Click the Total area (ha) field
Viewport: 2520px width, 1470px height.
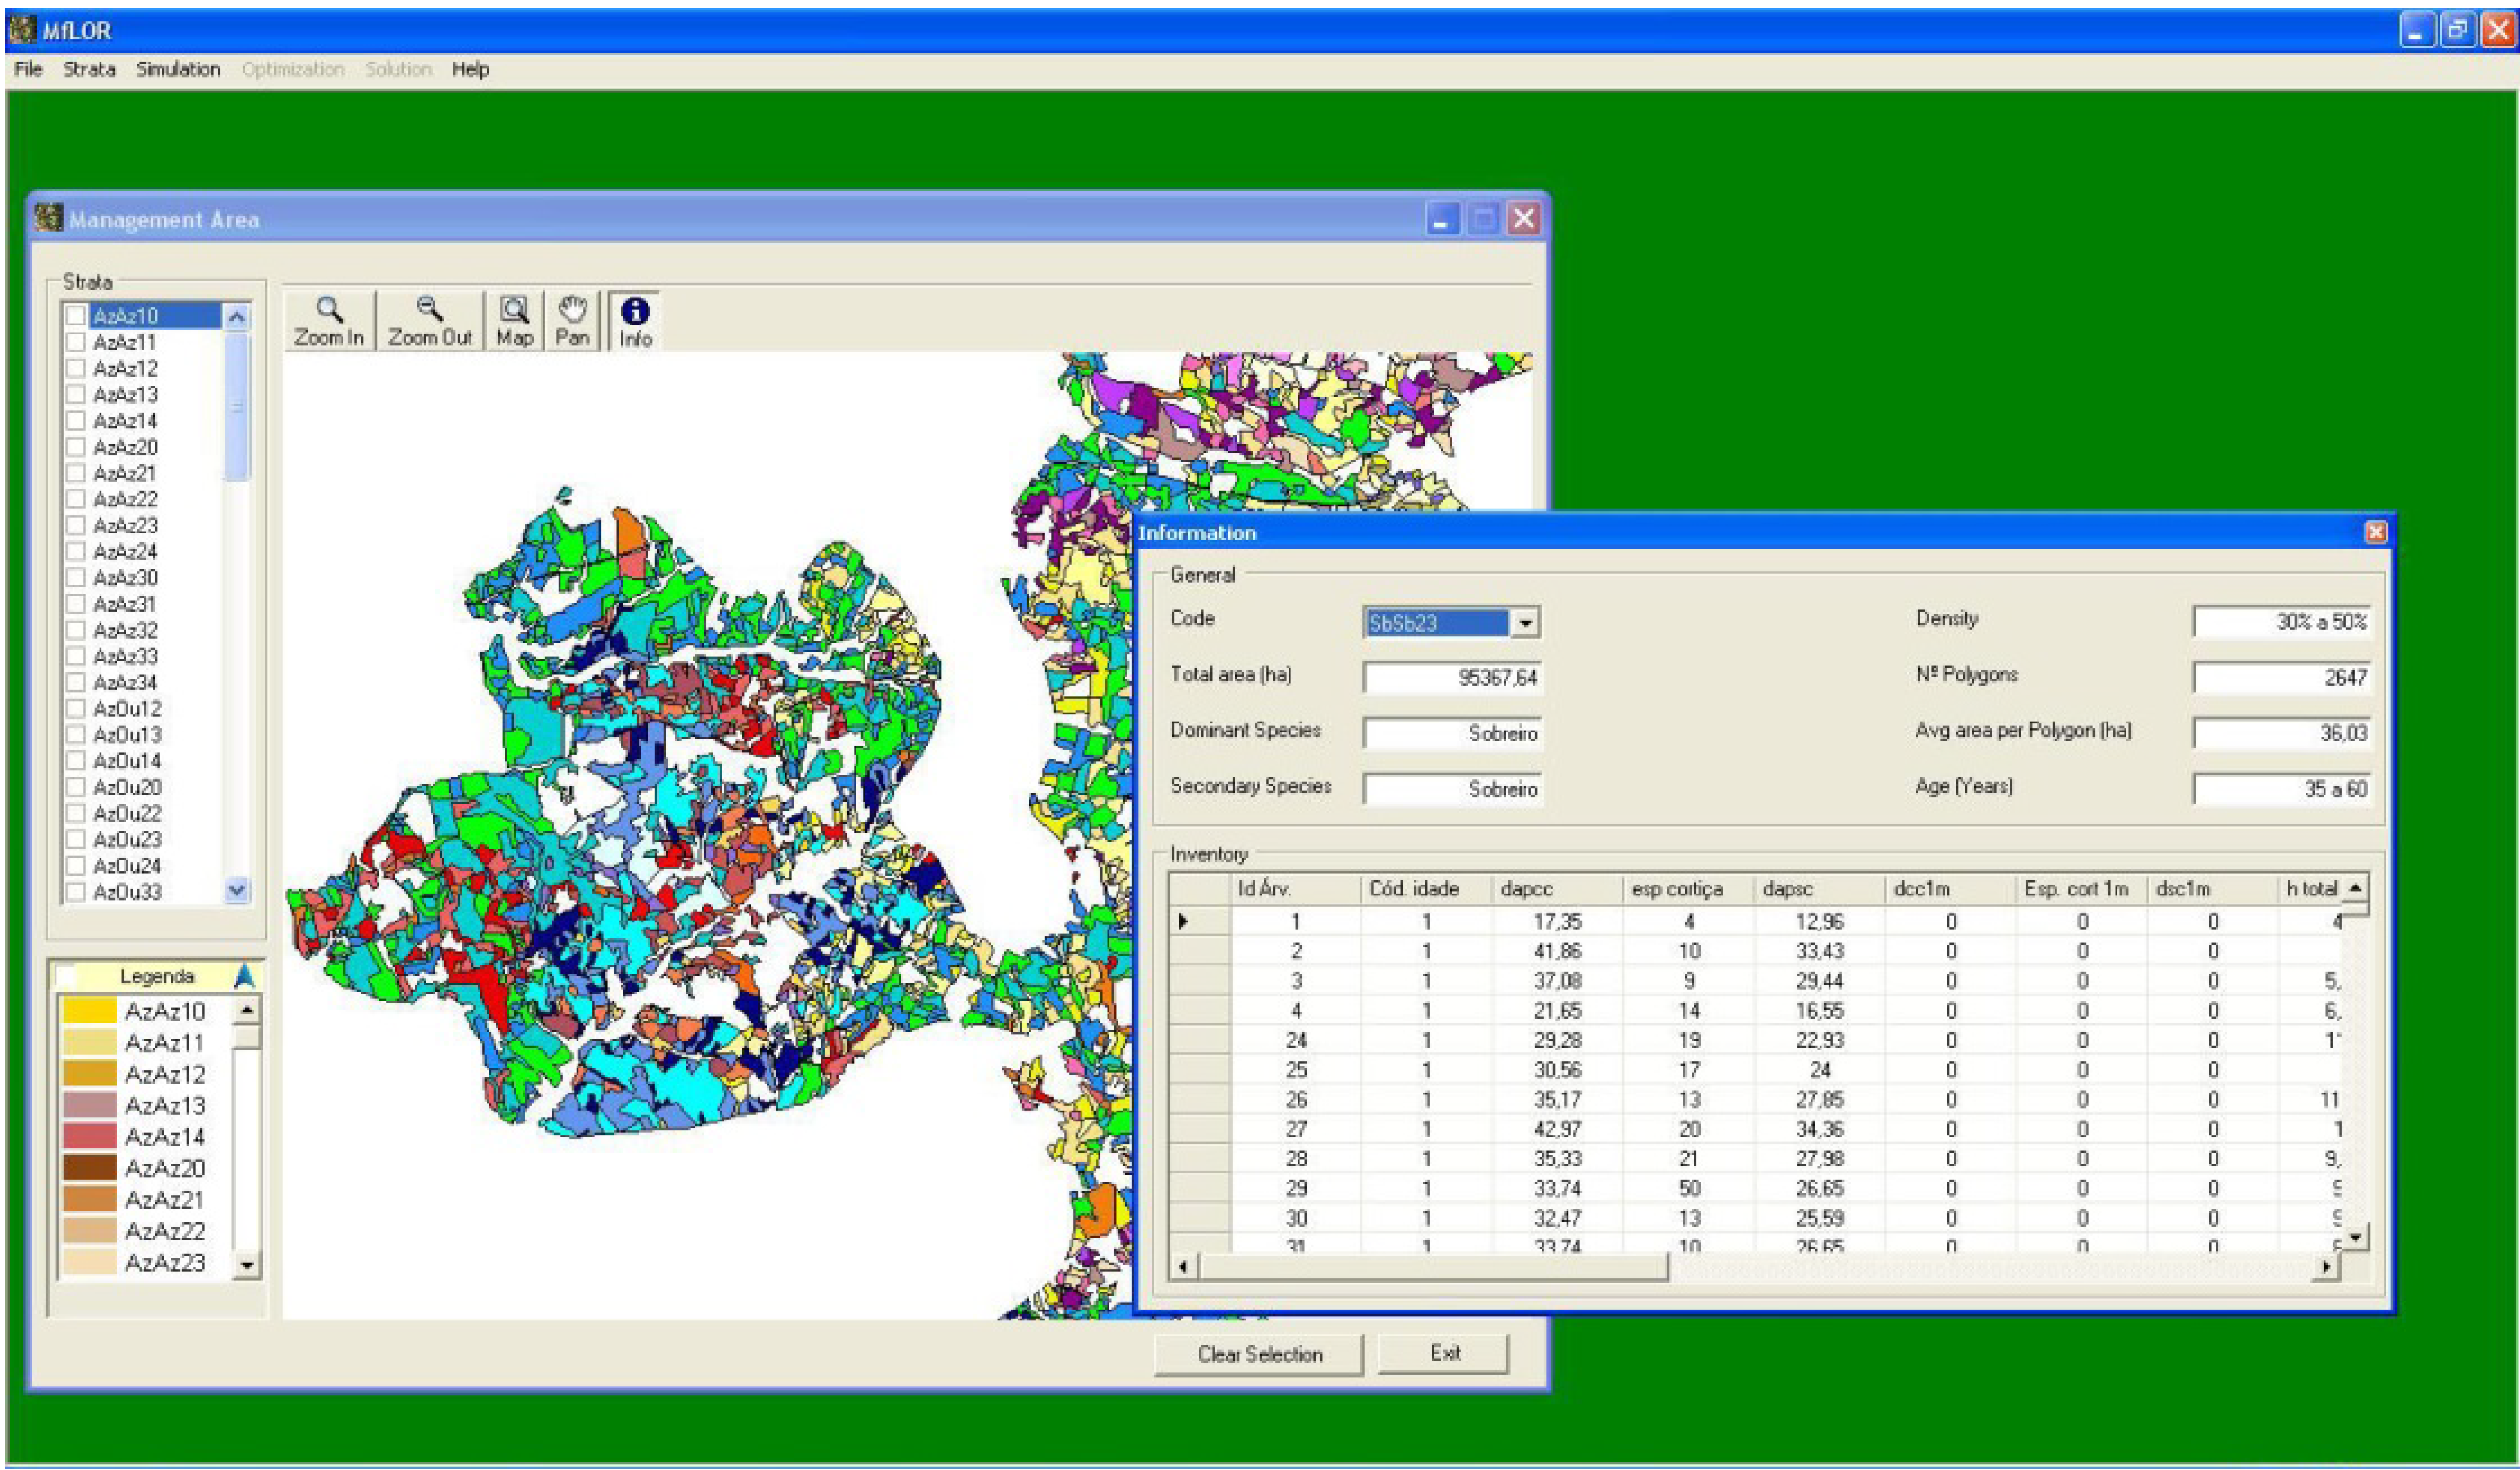click(1452, 677)
